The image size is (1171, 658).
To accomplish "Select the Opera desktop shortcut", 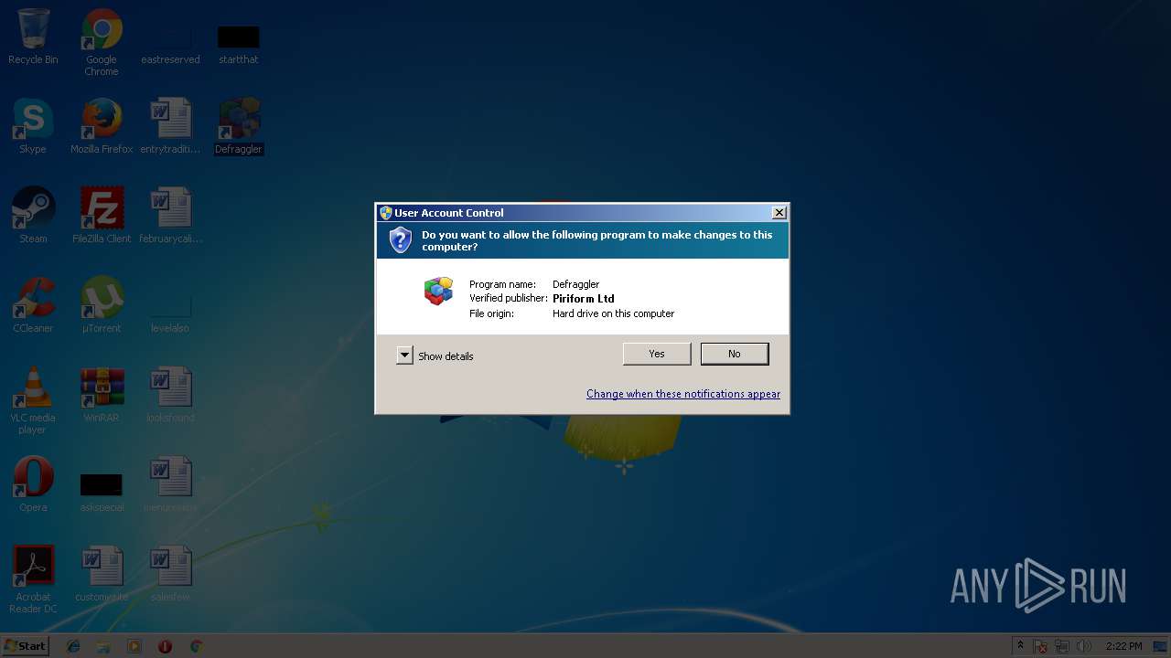I will pos(33,484).
